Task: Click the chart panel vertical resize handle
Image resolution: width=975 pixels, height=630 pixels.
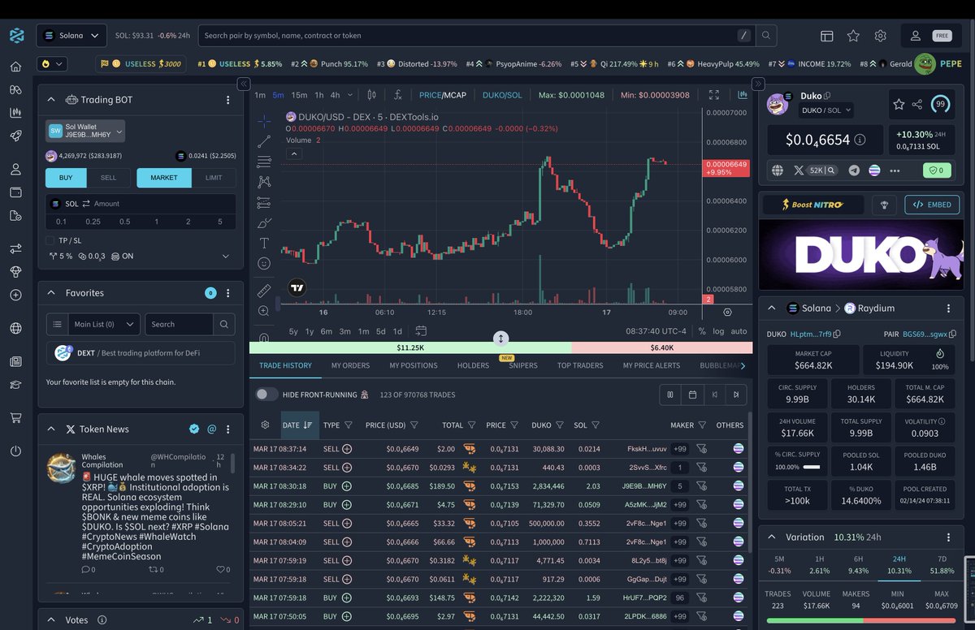Action: (501, 339)
